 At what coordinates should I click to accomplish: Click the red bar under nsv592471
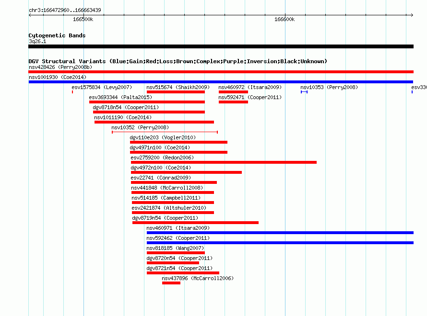click(x=233, y=102)
